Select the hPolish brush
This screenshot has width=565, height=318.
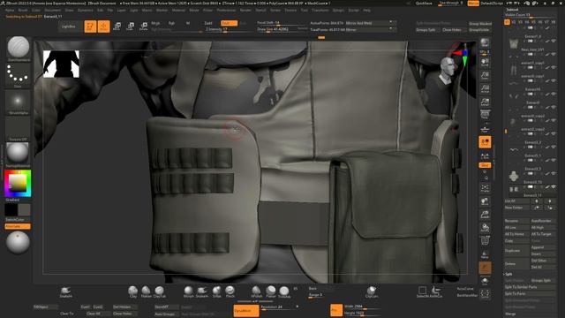coord(256,291)
